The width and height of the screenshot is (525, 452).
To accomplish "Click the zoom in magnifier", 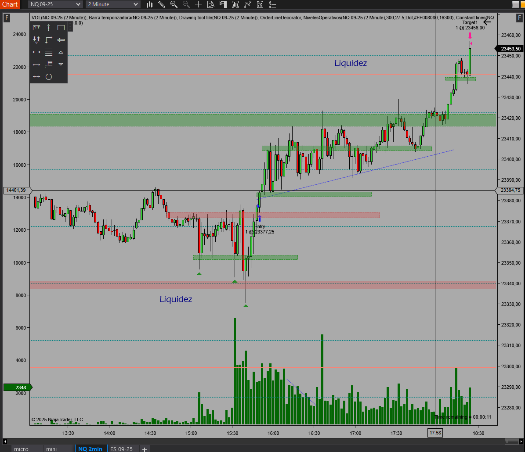I will click(174, 4).
